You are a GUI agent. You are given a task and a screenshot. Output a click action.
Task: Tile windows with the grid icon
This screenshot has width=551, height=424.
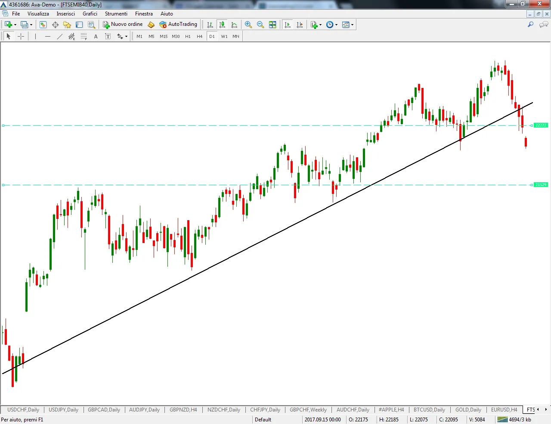click(x=272, y=25)
